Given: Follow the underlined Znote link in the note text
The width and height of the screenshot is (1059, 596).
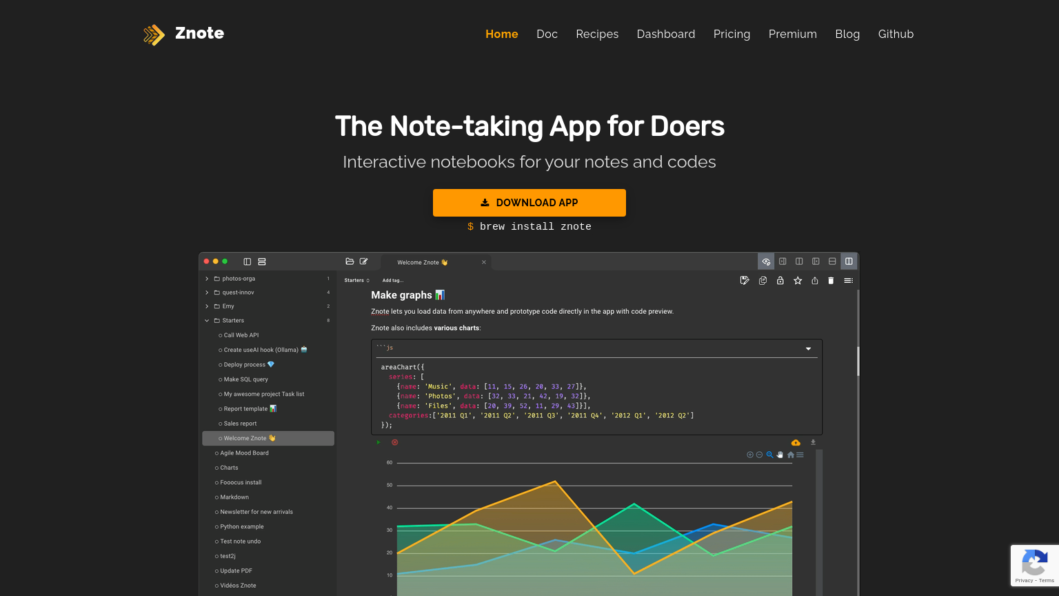Looking at the screenshot, I should pos(380,311).
